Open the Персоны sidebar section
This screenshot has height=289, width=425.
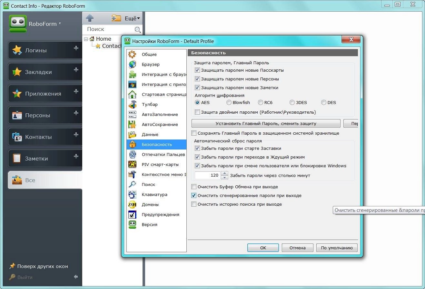[x=45, y=115]
